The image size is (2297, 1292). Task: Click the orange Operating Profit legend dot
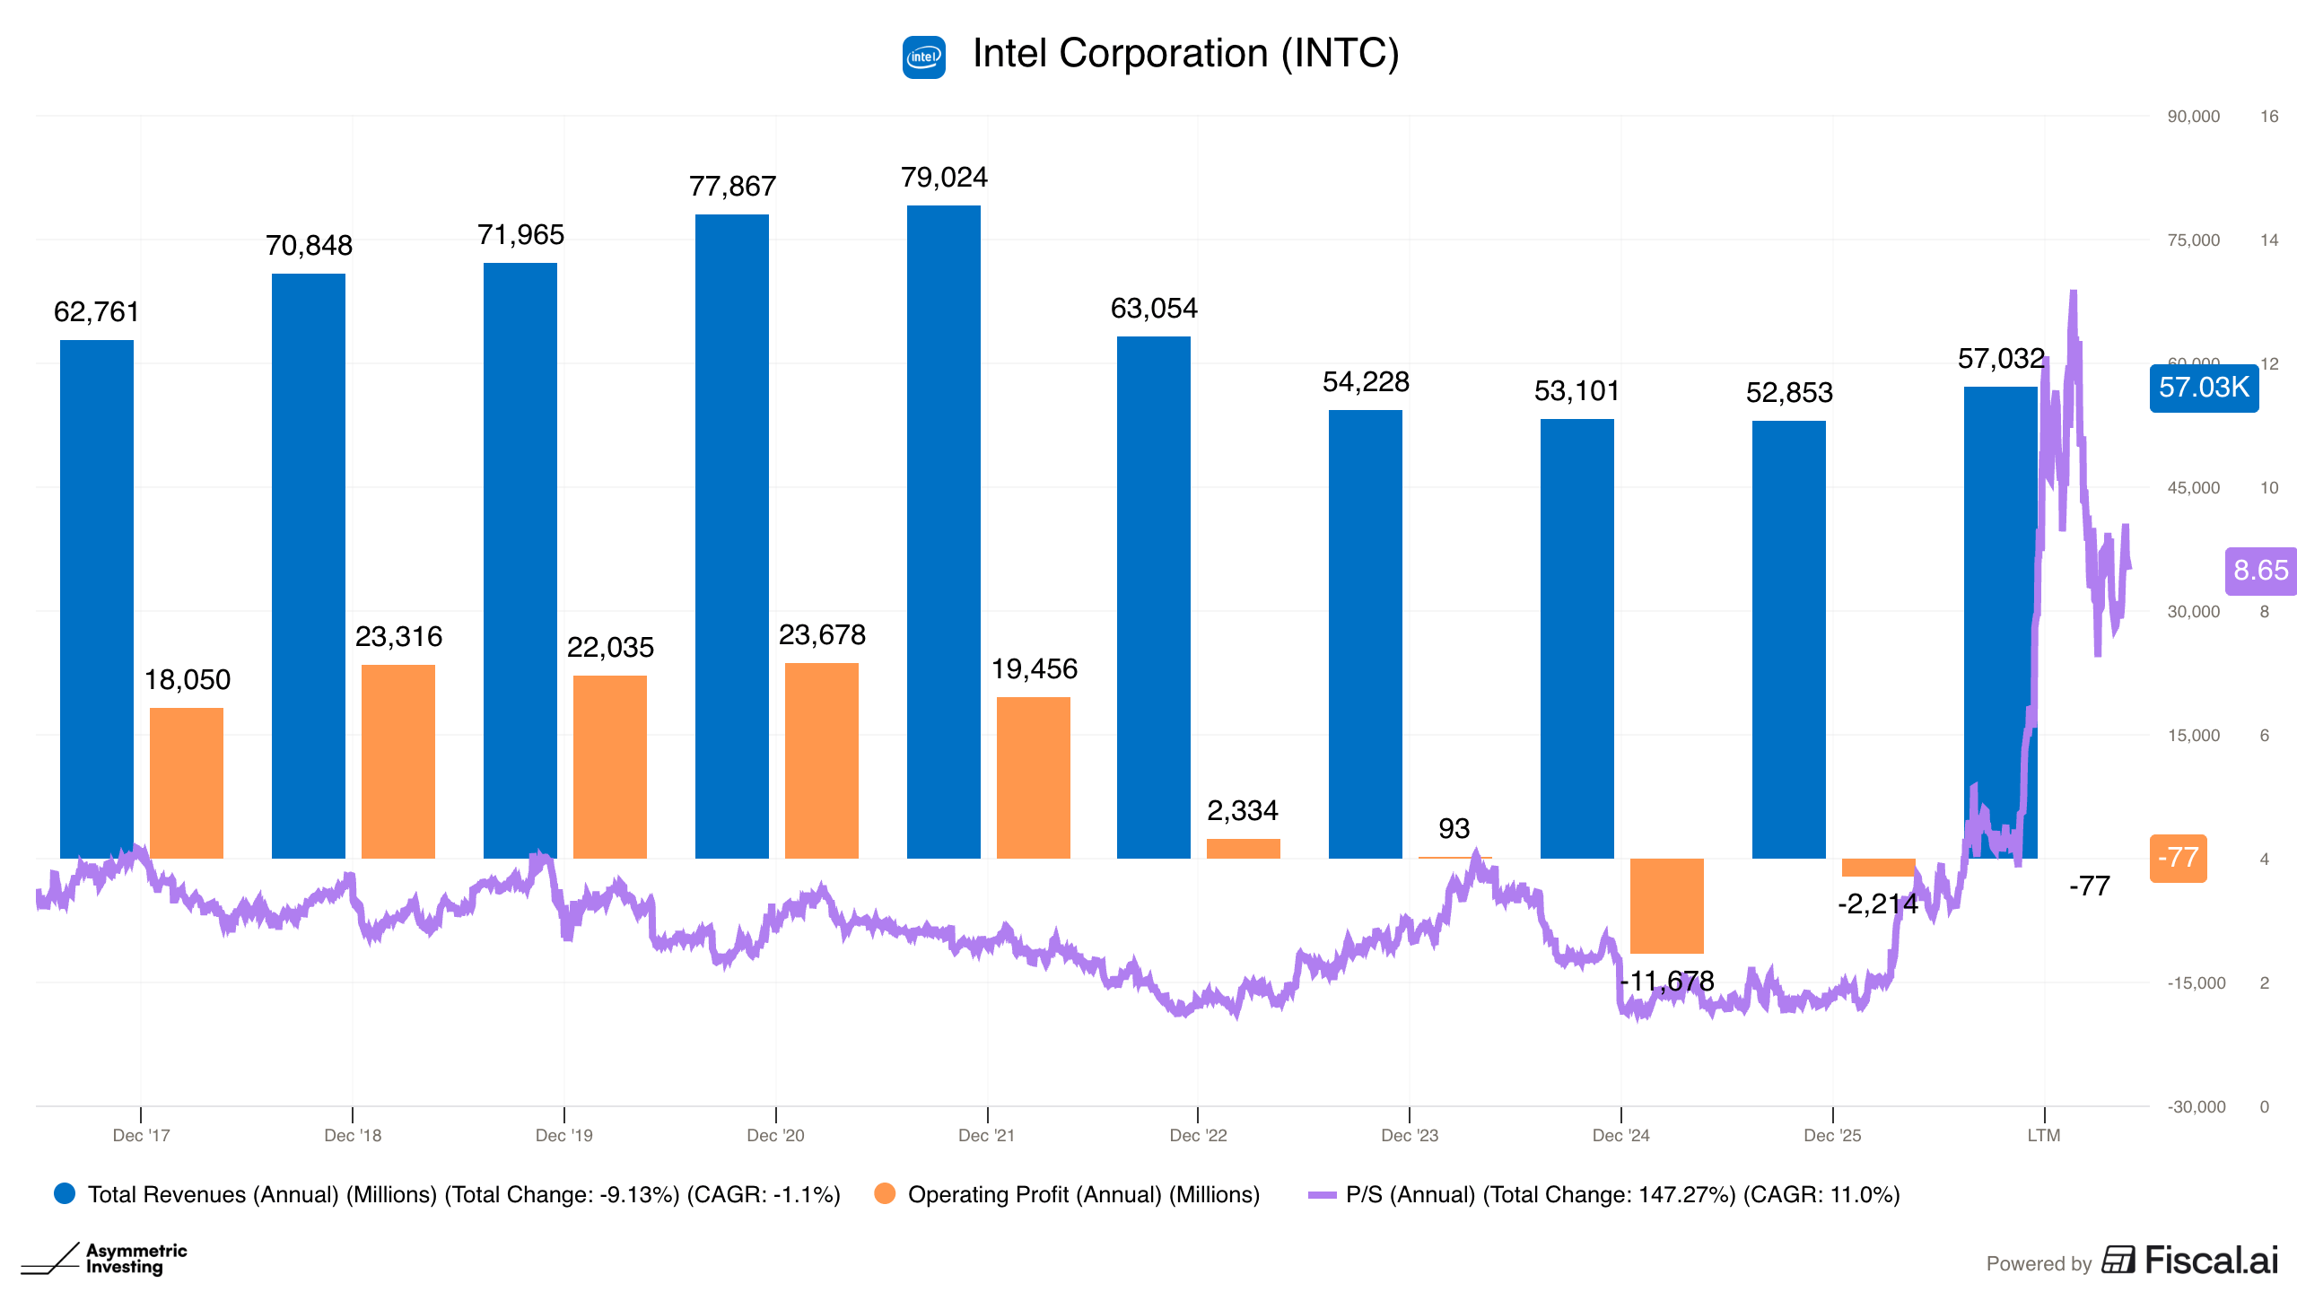coord(885,1193)
